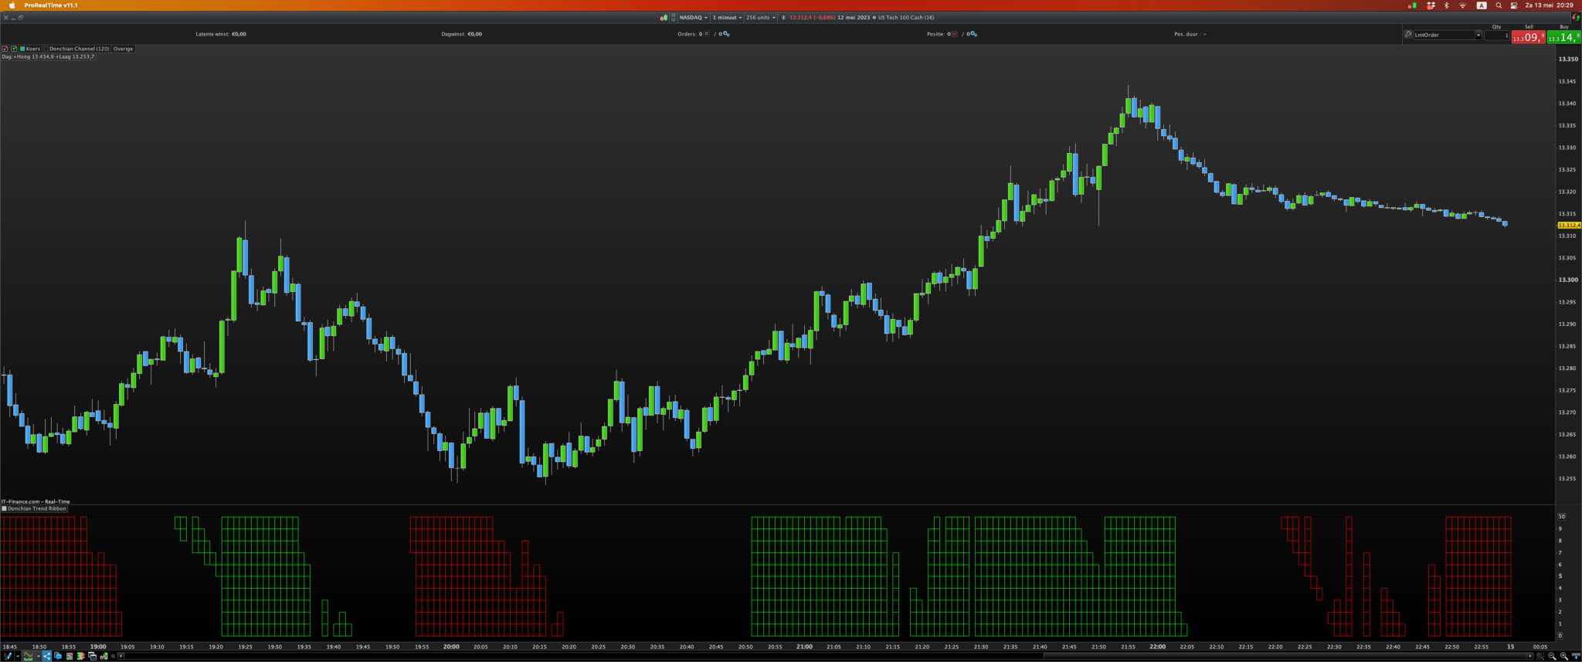Image resolution: width=1582 pixels, height=662 pixels.
Task: Open the Dropbox menu bar icon
Action: pyautogui.click(x=1430, y=5)
